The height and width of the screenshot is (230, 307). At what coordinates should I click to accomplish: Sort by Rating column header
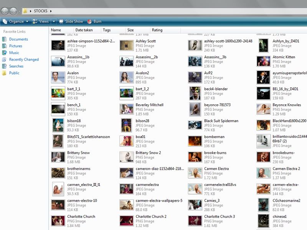[x=165, y=30]
